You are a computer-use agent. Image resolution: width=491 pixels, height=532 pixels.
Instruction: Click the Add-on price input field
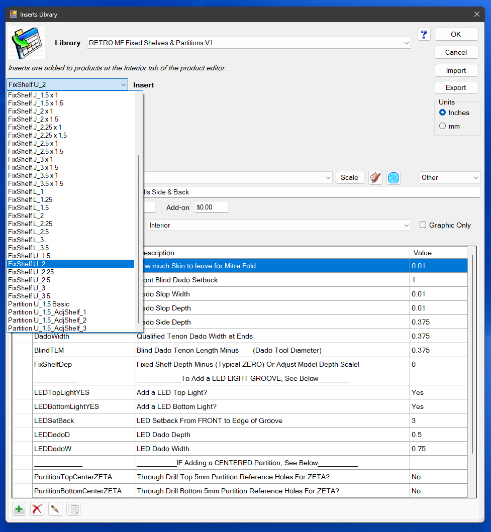[211, 207]
